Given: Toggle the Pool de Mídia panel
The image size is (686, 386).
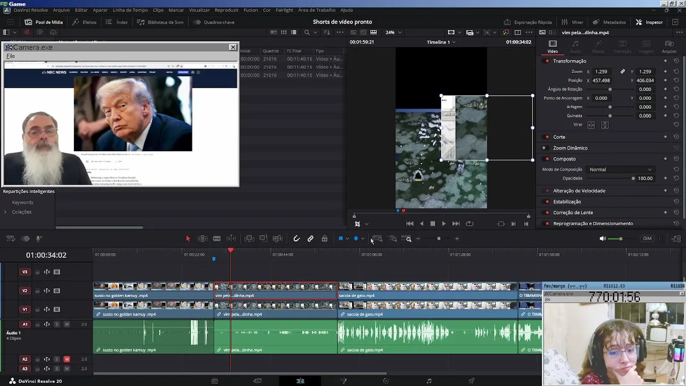Looking at the screenshot, I should pos(44,22).
